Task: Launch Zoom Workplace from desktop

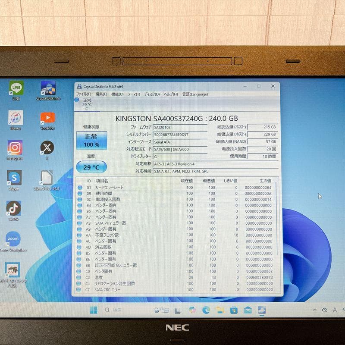Action: tap(13, 241)
